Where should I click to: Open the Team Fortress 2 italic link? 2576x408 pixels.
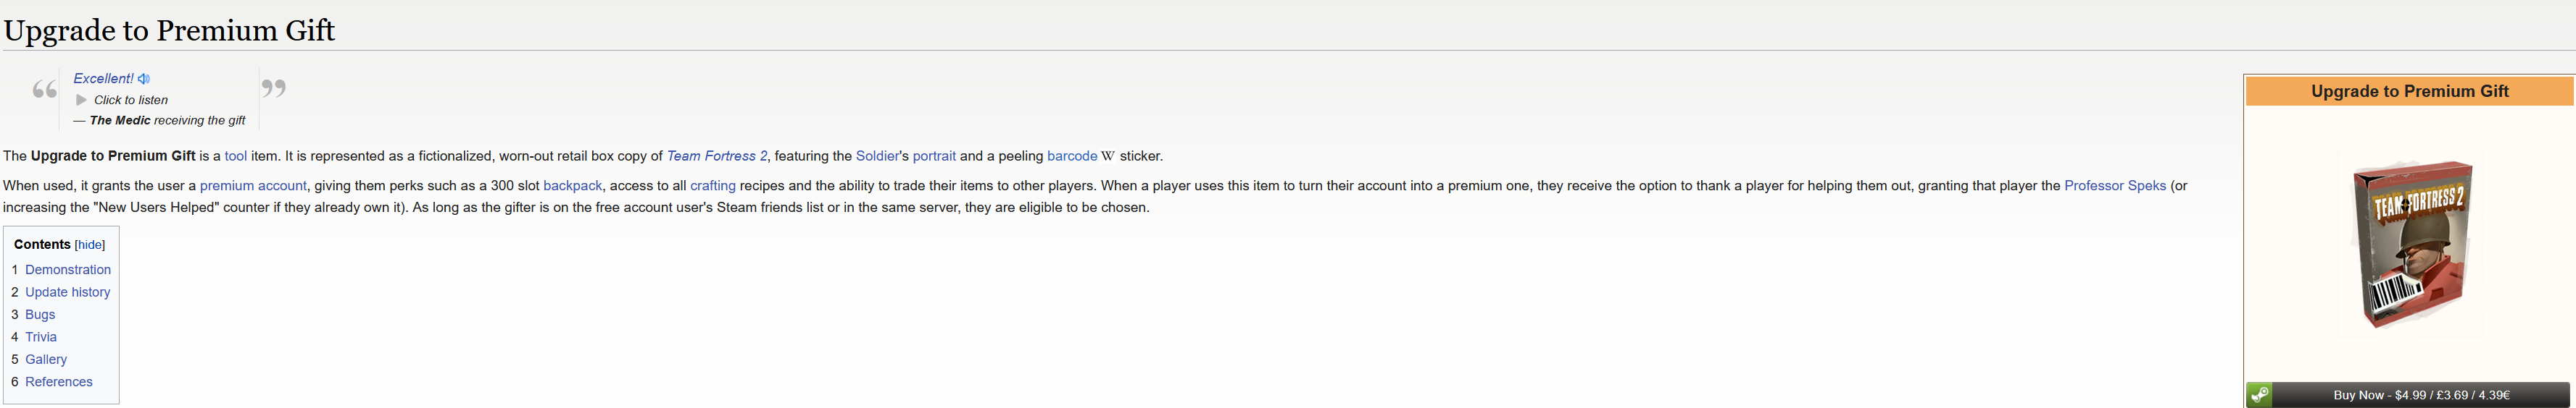pyautogui.click(x=717, y=156)
